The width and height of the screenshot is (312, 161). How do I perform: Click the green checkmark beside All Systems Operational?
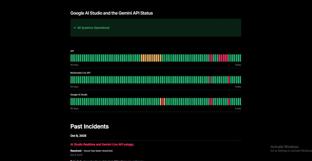pos(75,28)
